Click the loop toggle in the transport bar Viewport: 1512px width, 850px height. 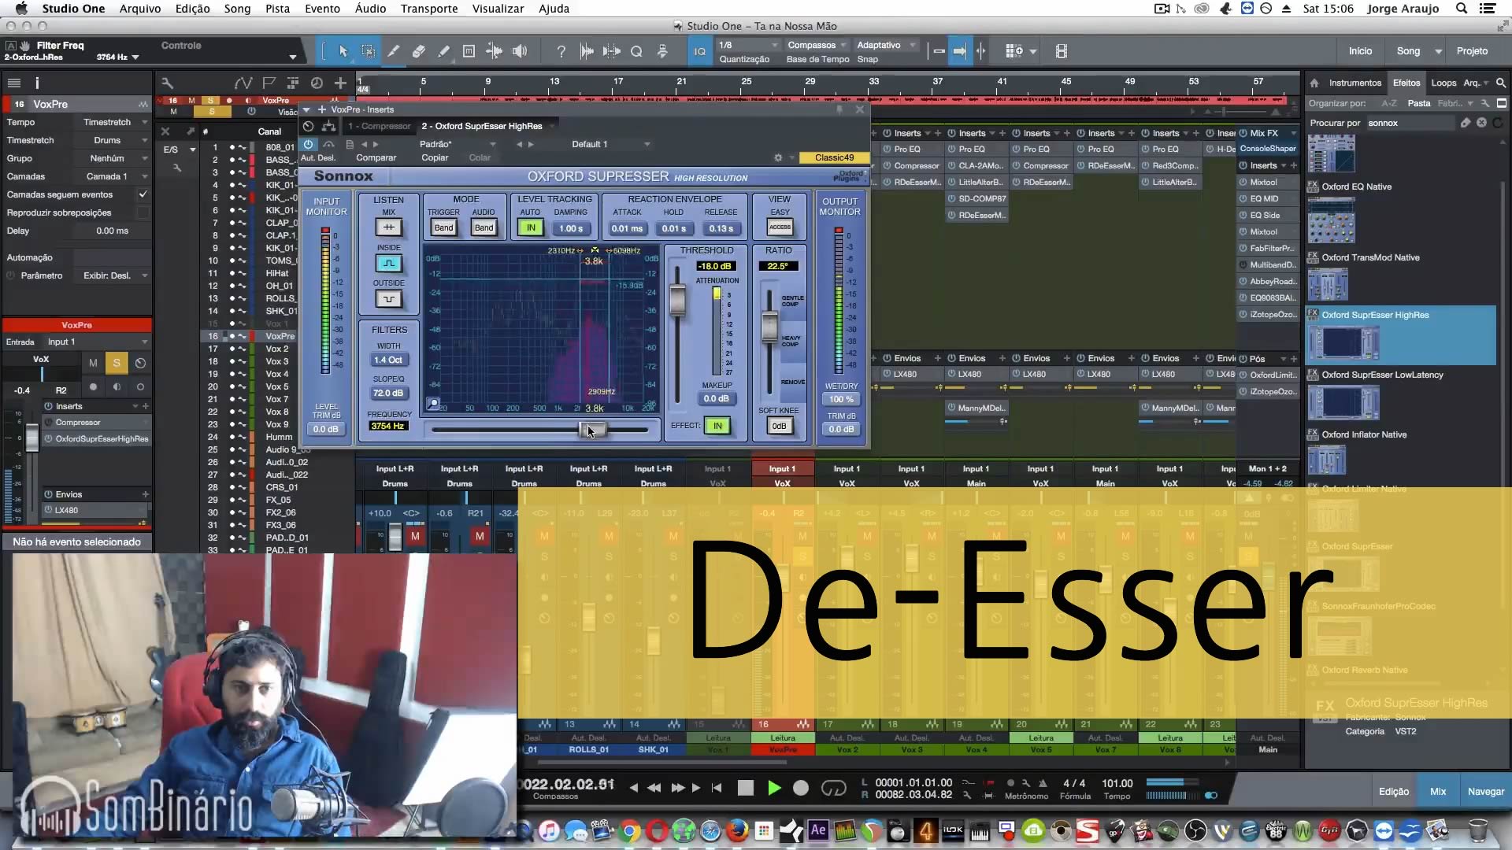click(833, 788)
